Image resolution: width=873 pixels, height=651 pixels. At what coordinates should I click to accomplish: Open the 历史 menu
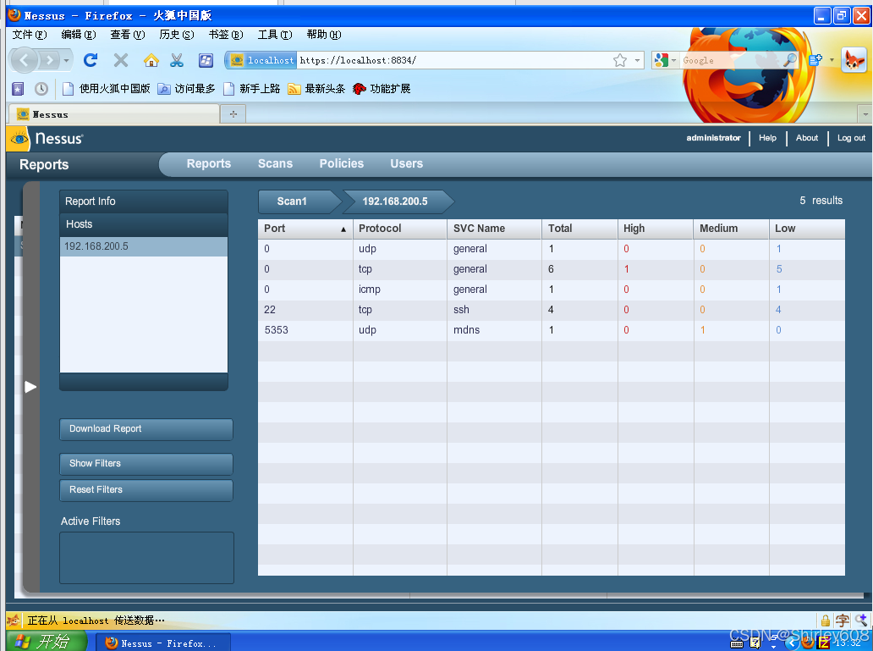point(177,35)
